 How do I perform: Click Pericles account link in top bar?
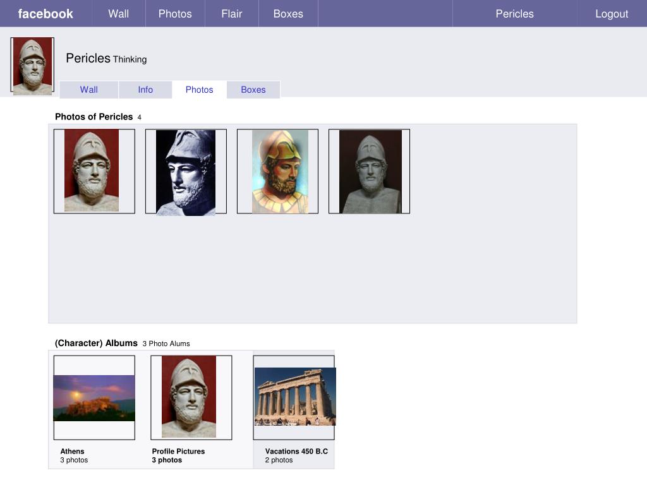(514, 14)
